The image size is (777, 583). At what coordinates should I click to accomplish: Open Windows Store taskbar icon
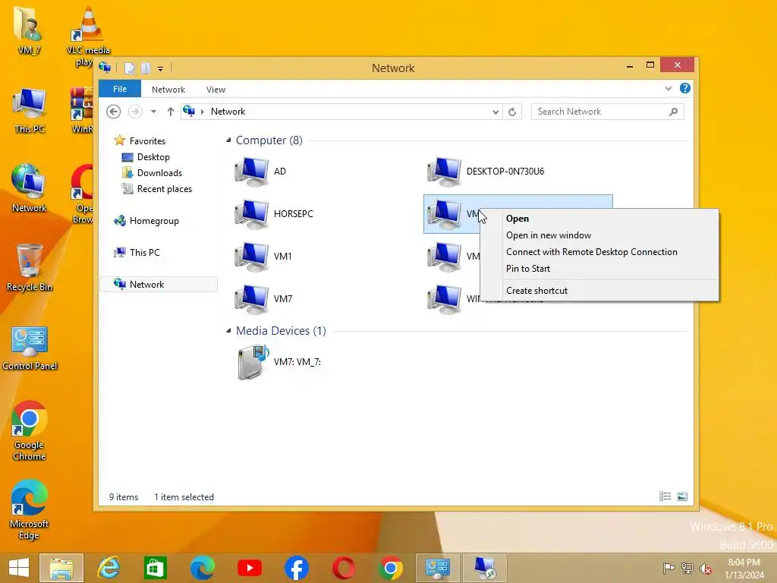[156, 568]
